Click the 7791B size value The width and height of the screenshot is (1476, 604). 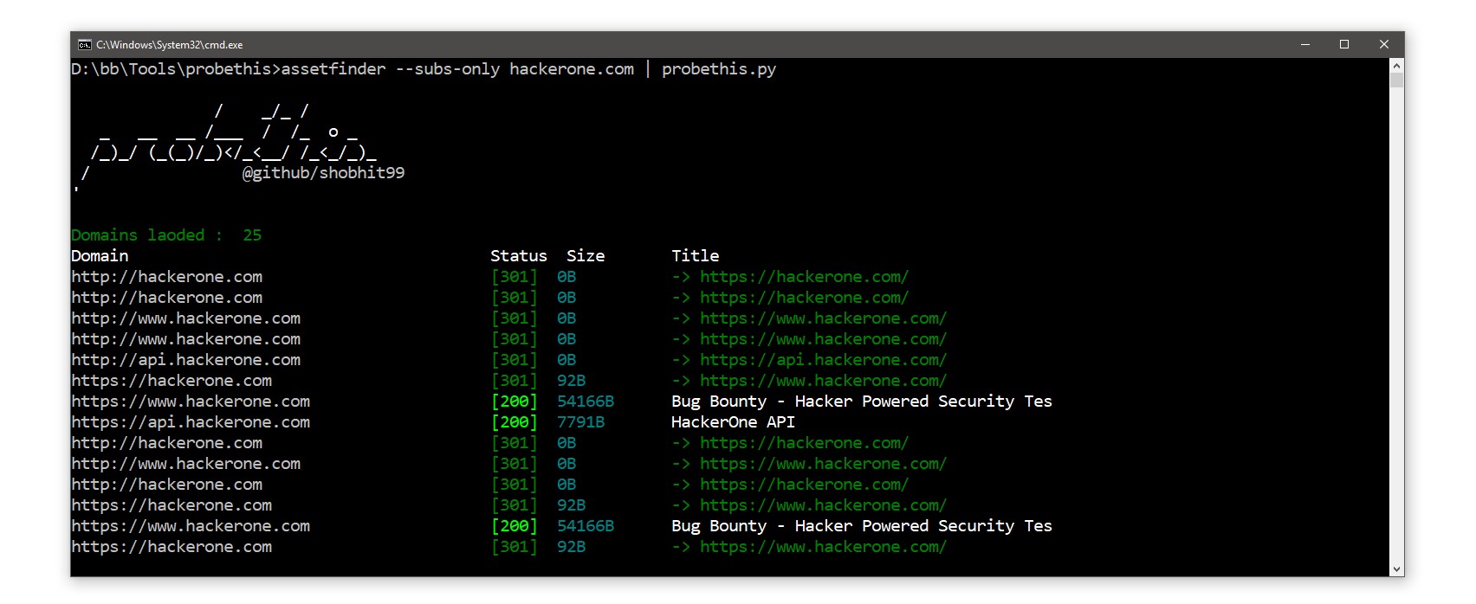[581, 422]
